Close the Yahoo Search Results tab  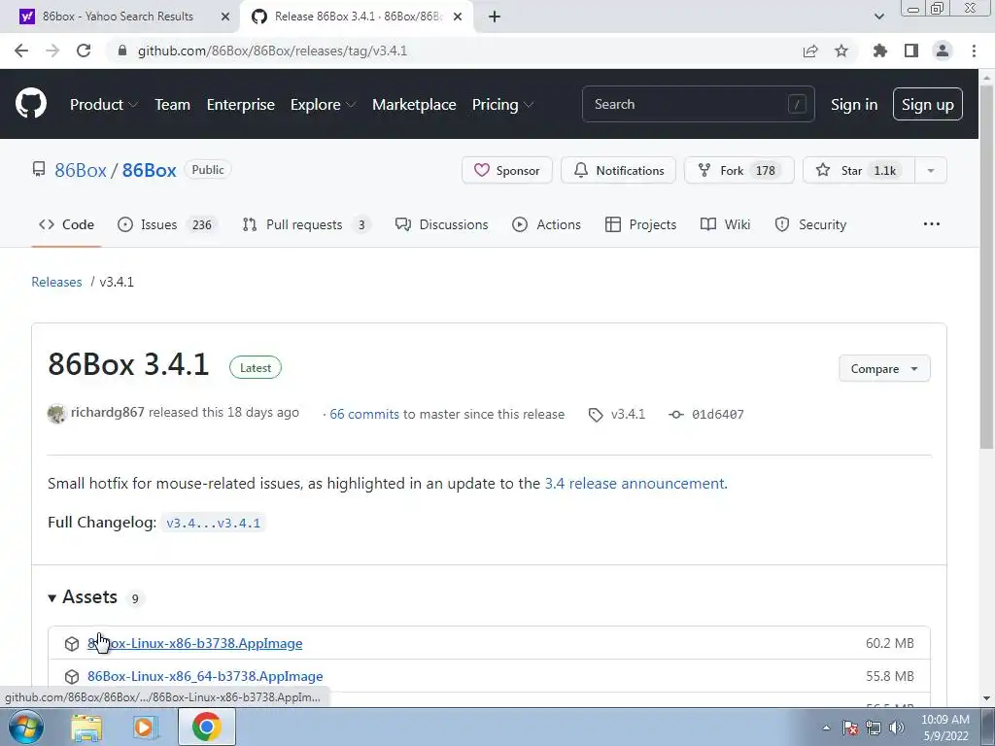pos(225,17)
